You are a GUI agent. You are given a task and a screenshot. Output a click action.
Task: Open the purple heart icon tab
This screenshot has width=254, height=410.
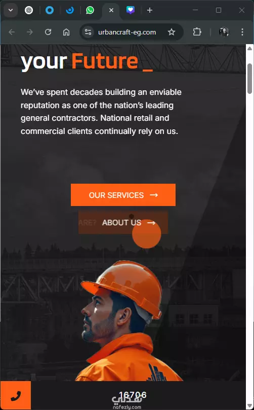click(131, 10)
